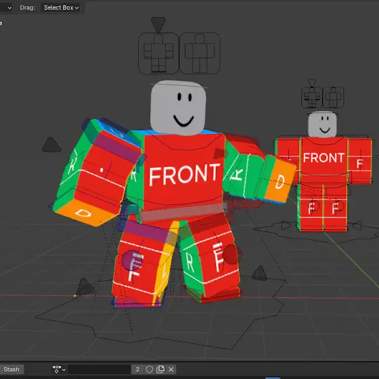The image size is (379, 379).
Task: Click the large character's FRONT torso
Action: (183, 173)
